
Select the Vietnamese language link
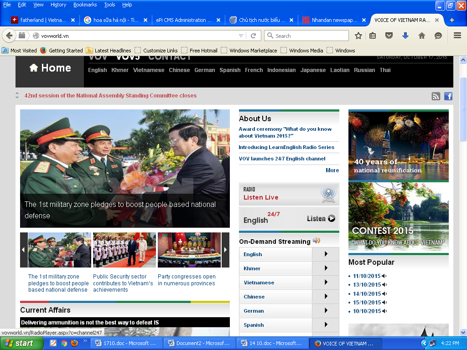click(149, 70)
